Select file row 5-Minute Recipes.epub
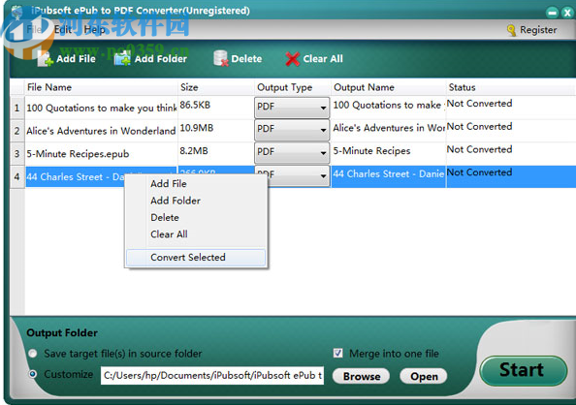The image size is (576, 405). tap(102, 153)
